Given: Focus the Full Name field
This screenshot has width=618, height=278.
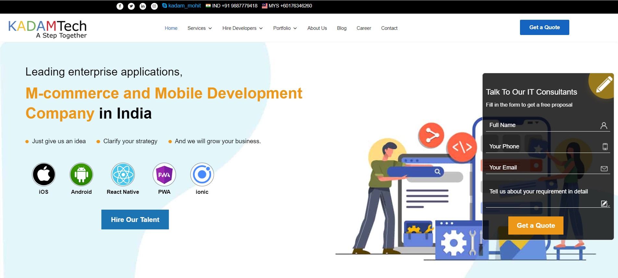Looking at the screenshot, I should pos(548,125).
